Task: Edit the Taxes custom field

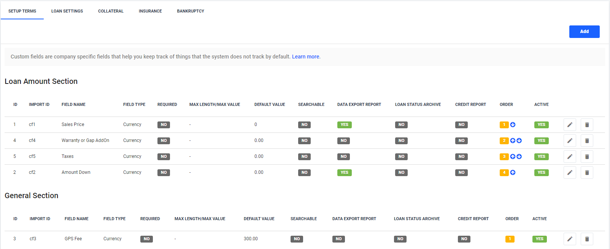Action: click(570, 156)
